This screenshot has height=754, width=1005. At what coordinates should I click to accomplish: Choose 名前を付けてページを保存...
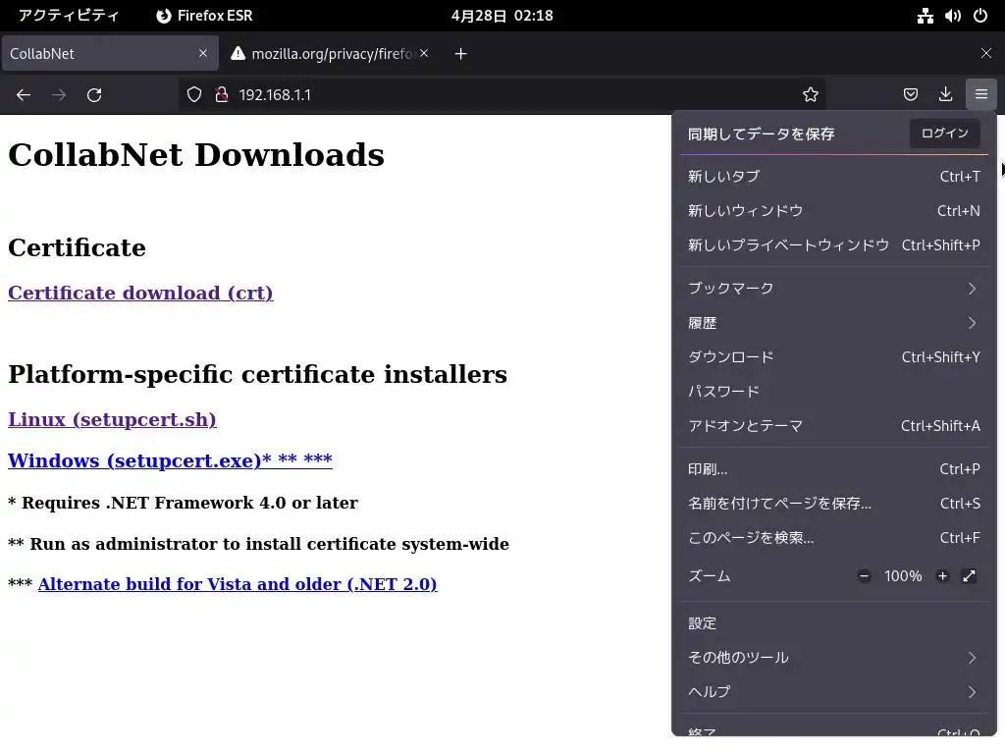tap(833, 504)
